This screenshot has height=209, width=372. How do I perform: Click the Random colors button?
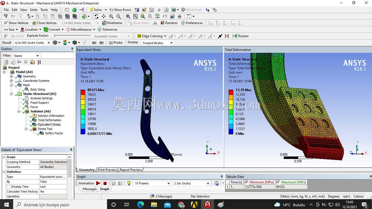(169, 23)
